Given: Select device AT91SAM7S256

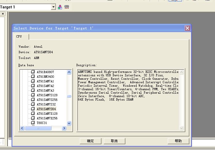Looking at the screenshot, I should 47,100.
